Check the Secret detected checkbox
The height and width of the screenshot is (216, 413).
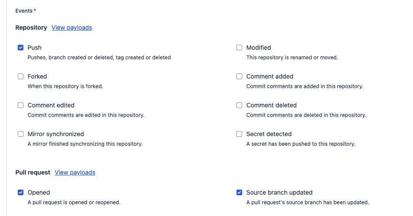click(239, 134)
